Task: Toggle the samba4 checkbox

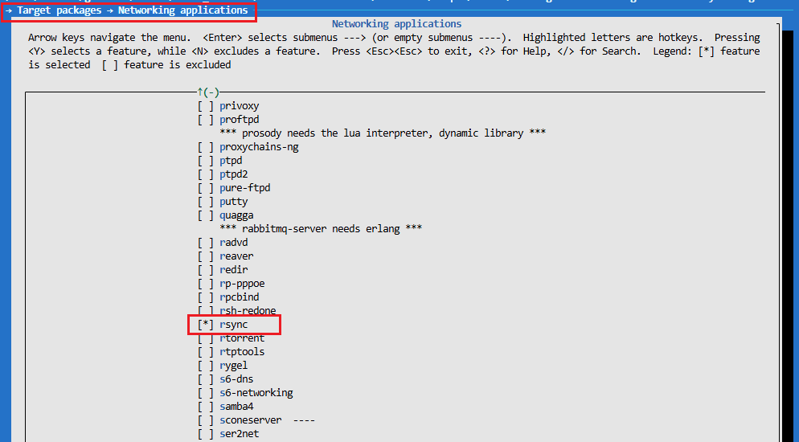Action: point(206,407)
